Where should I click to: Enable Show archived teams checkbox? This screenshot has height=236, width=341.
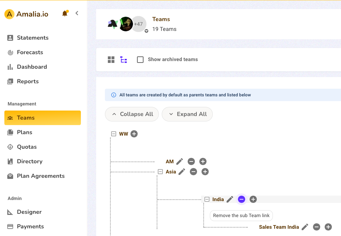coord(140,60)
